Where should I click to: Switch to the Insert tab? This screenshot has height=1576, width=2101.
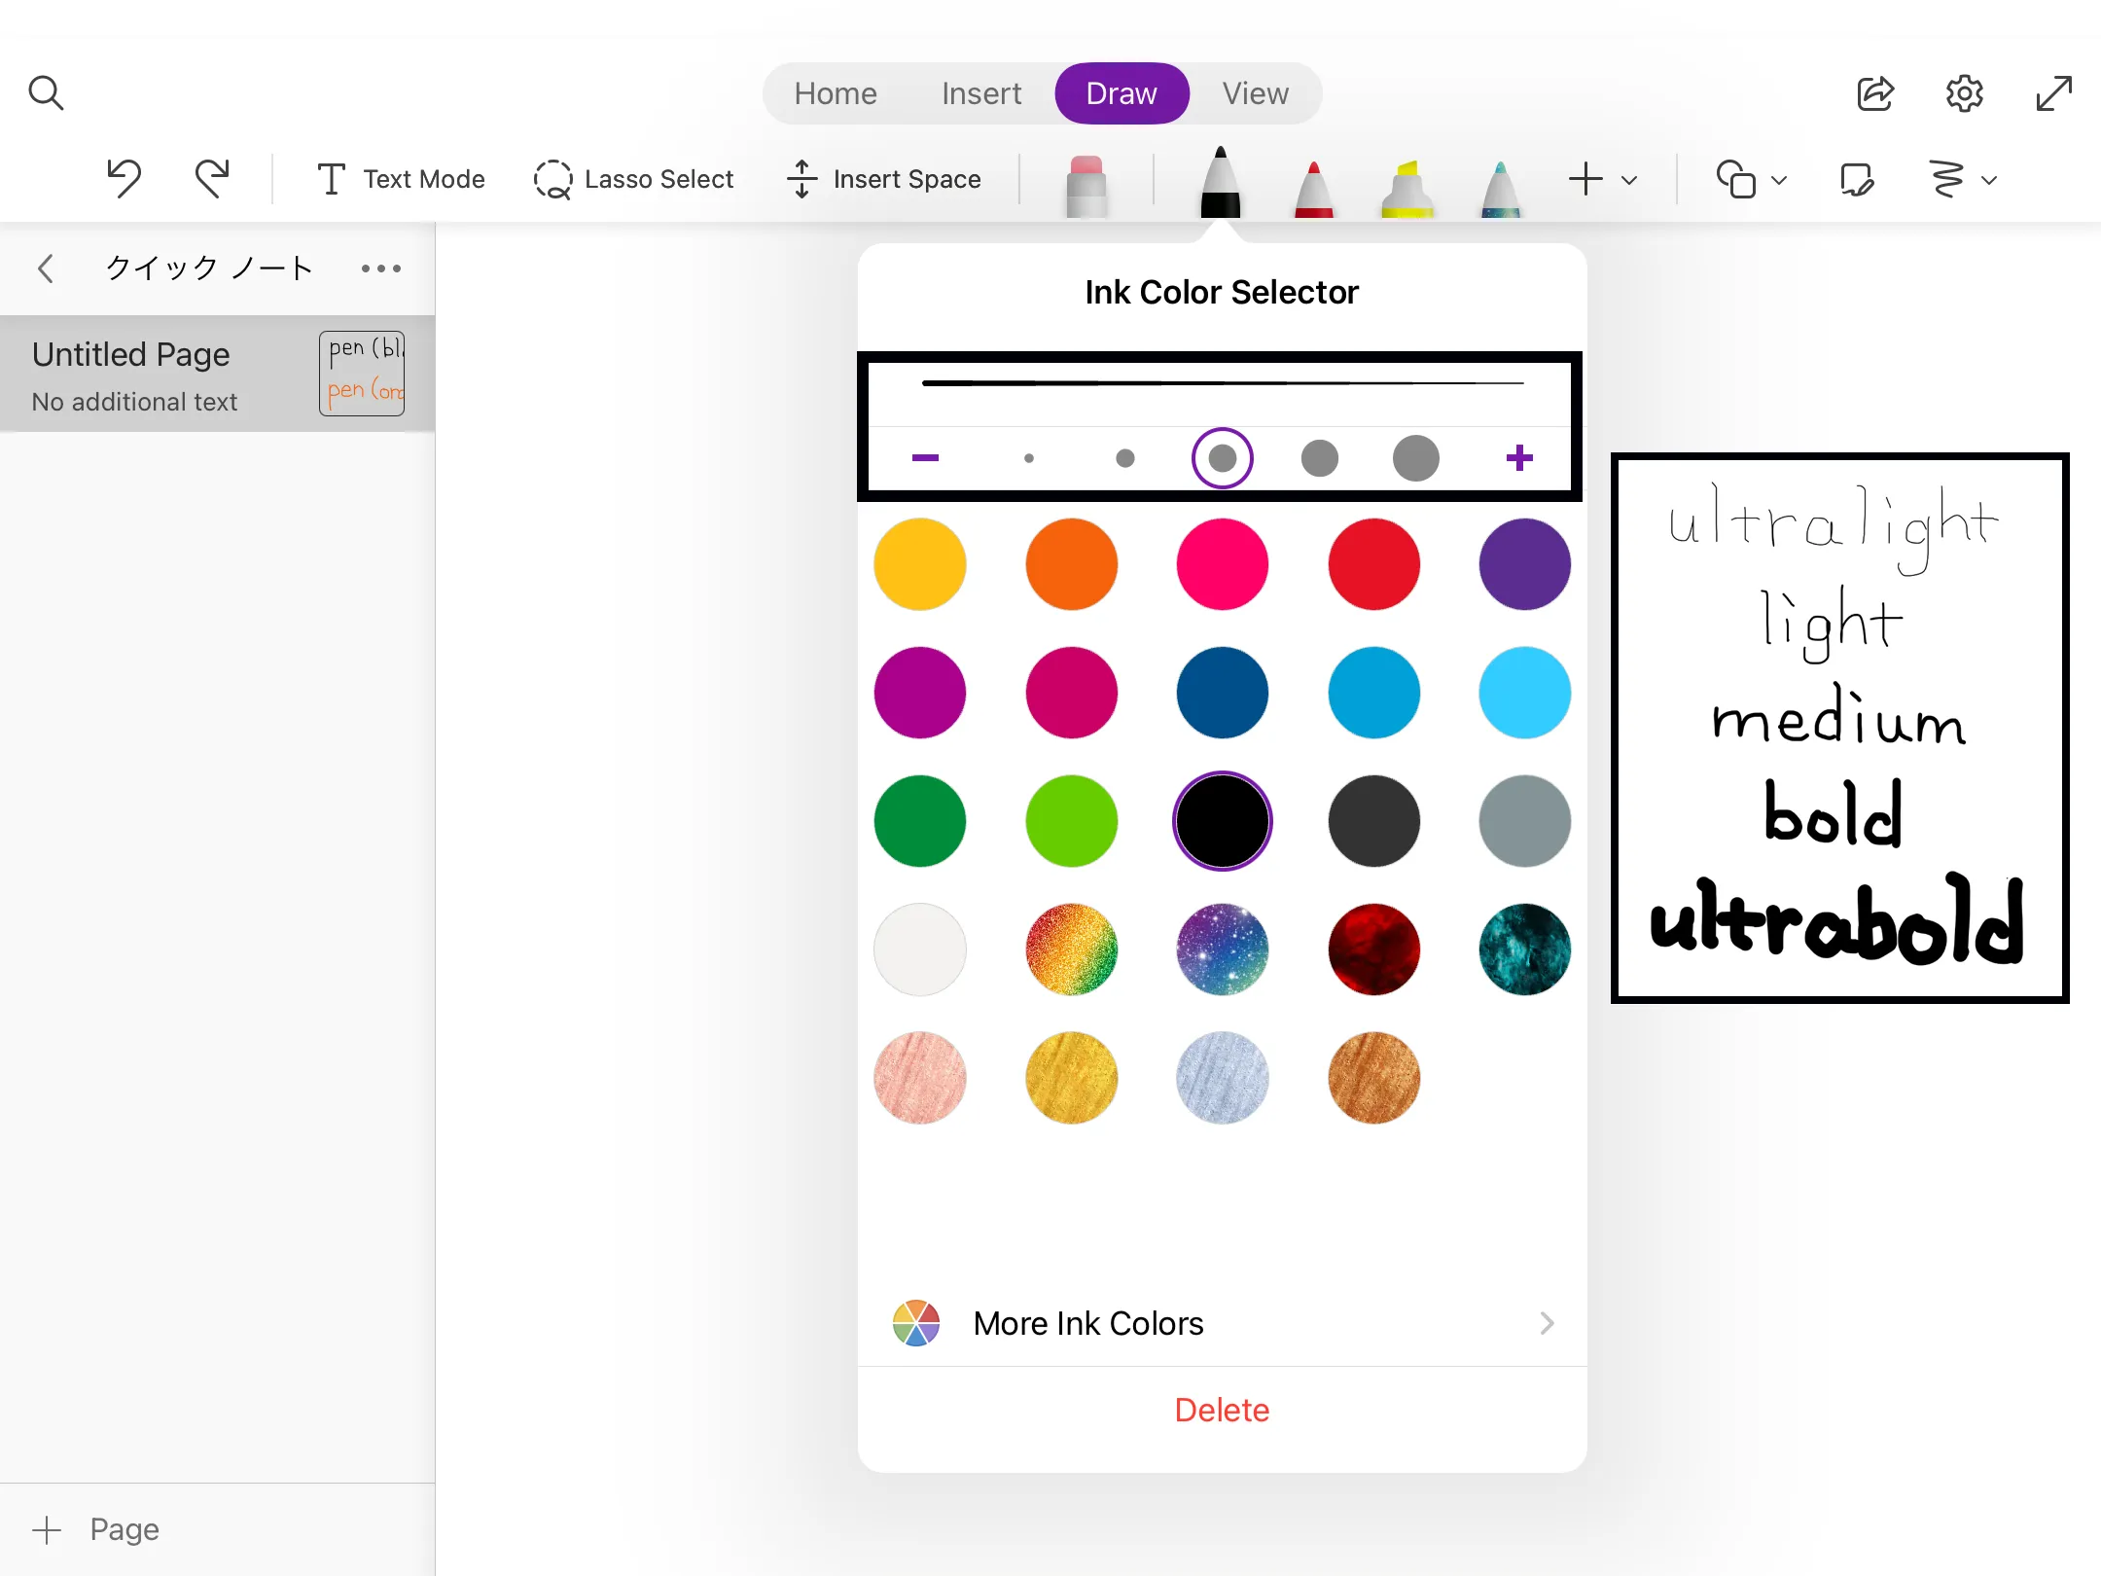[x=980, y=92]
